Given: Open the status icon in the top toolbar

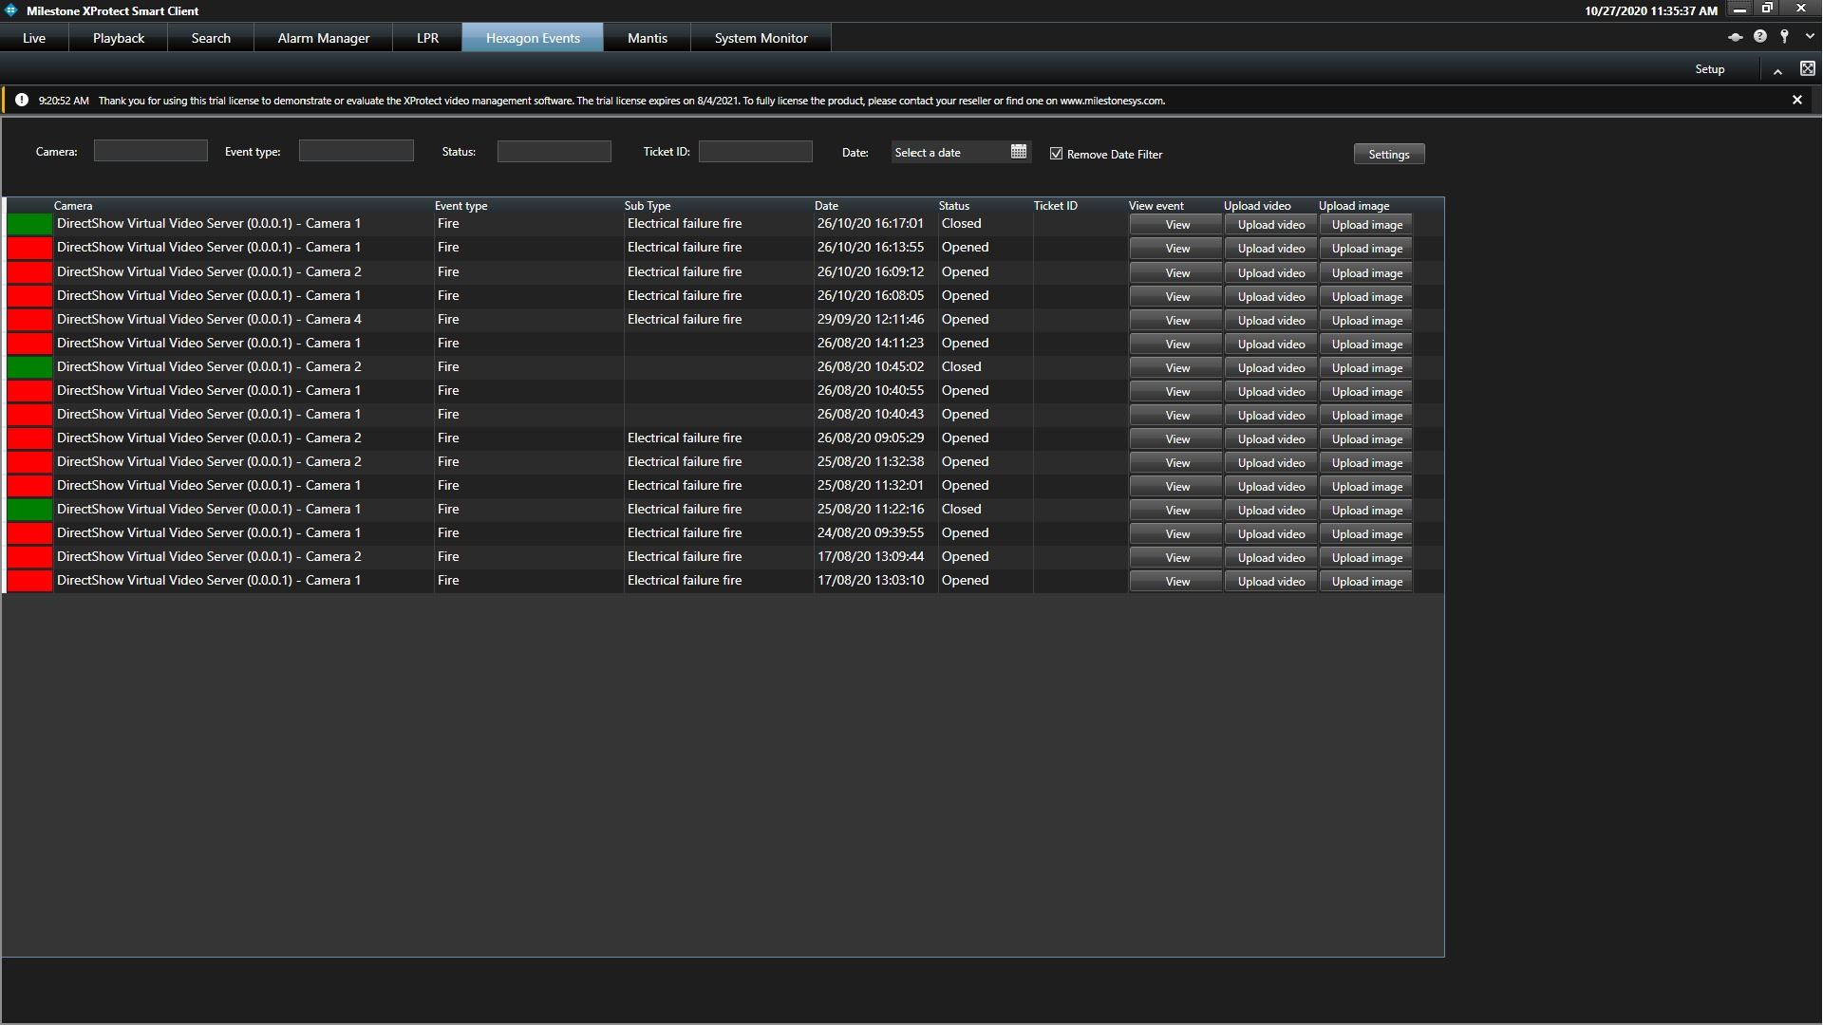Looking at the screenshot, I should coord(1735,37).
